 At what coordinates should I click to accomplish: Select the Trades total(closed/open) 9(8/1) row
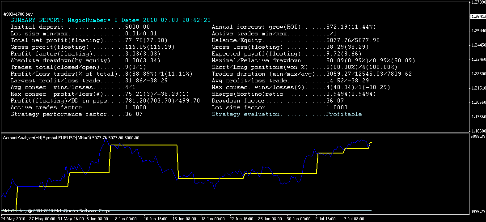tap(78, 67)
